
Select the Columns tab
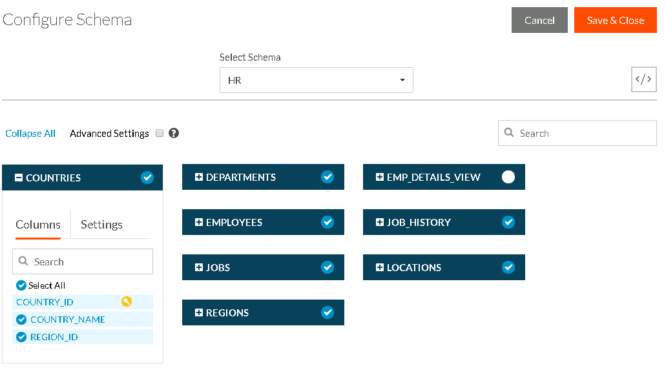(x=38, y=225)
